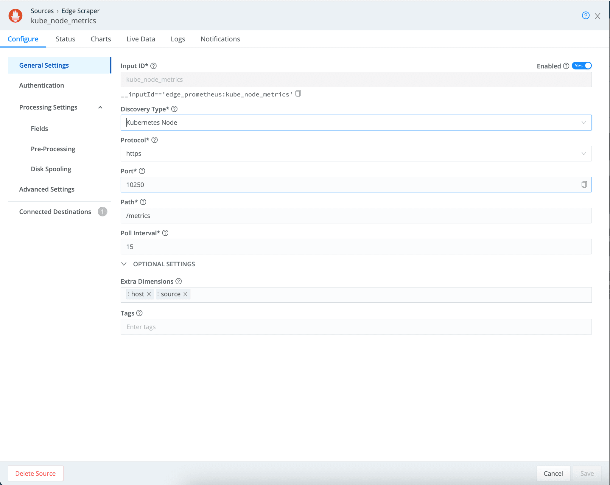Click the Cancel button
This screenshot has height=485, width=610.
point(553,473)
